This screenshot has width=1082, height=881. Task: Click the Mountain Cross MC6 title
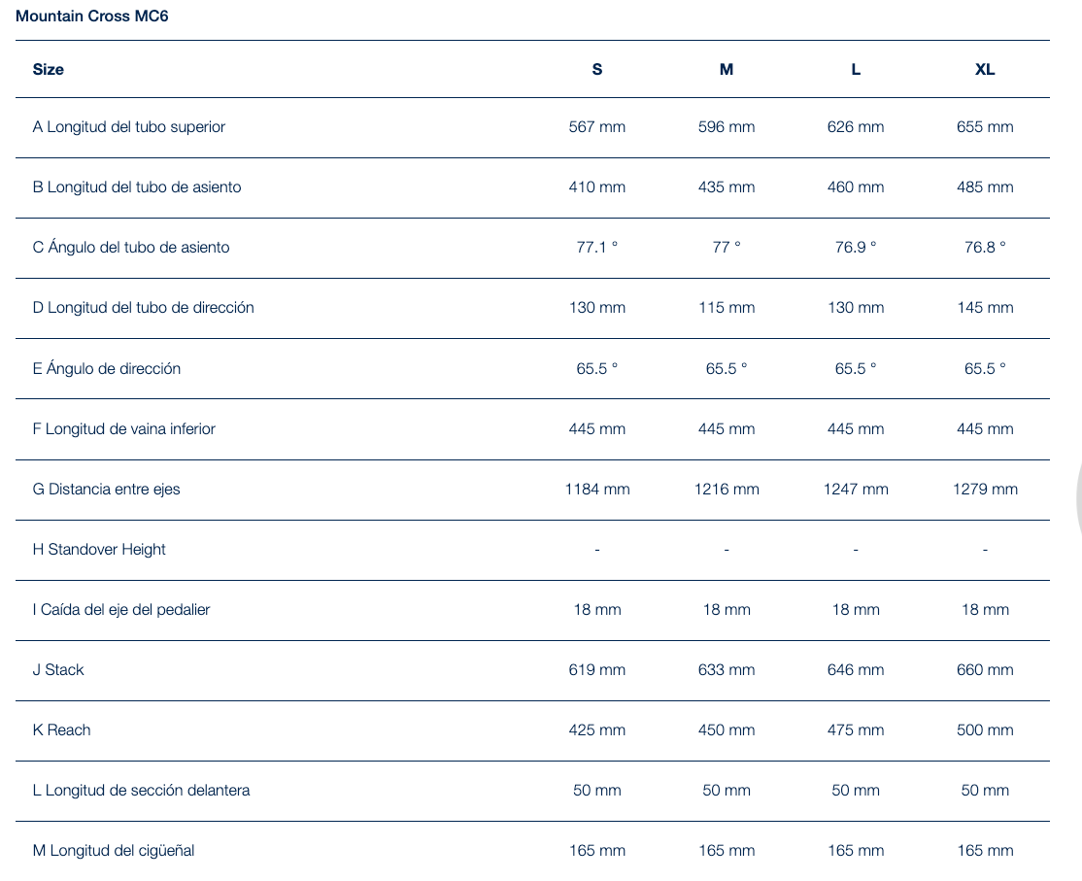[92, 17]
